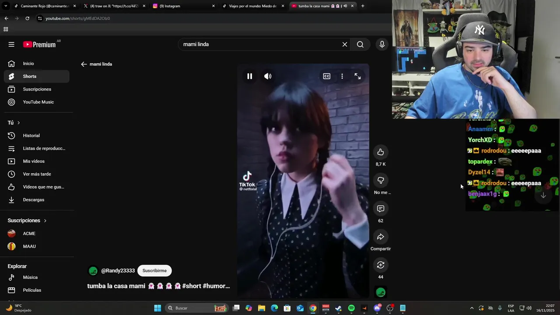Click the browser address bar URL
The height and width of the screenshot is (315, 560).
pos(78,18)
